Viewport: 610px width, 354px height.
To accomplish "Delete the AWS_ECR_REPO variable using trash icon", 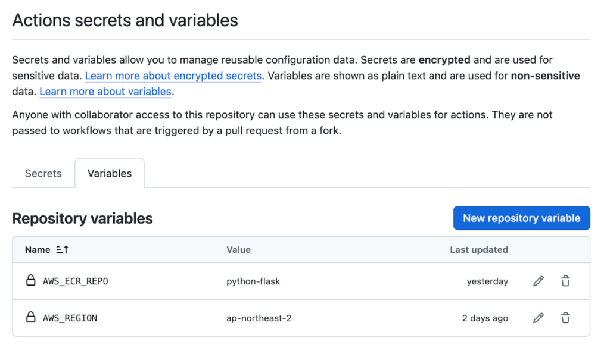I will click(565, 281).
